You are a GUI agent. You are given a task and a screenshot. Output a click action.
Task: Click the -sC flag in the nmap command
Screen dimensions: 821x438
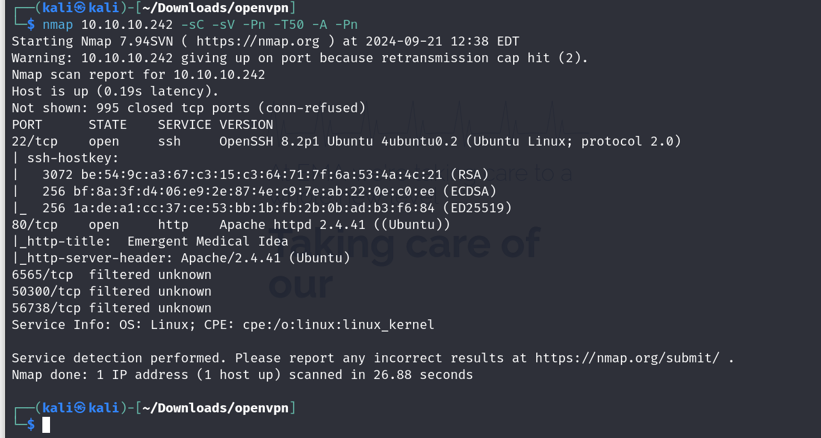(x=192, y=24)
